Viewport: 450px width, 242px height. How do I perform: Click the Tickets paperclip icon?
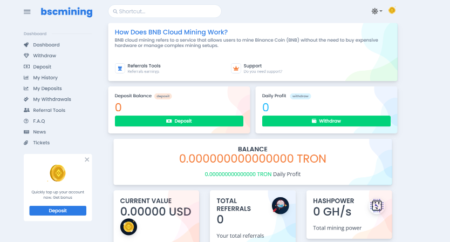[26, 143]
